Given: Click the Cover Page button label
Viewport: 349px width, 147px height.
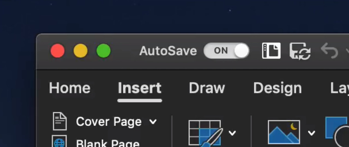Looking at the screenshot, I should pyautogui.click(x=109, y=122).
